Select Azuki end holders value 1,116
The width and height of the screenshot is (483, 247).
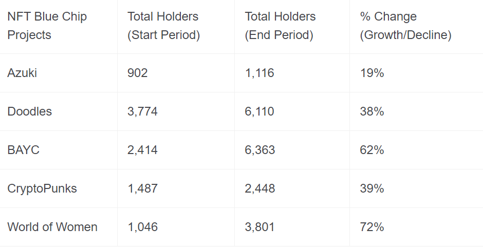pos(259,73)
